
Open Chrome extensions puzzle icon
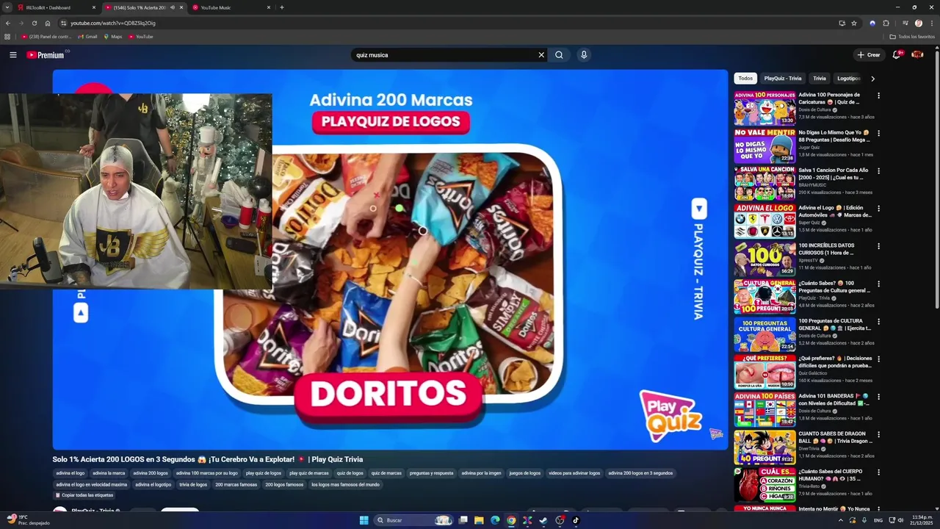886,24
